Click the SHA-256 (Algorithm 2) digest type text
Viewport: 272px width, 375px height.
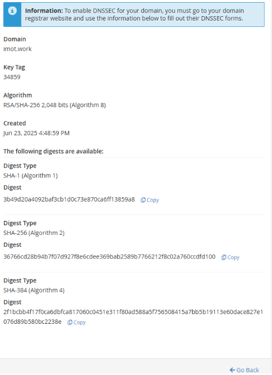click(x=34, y=233)
